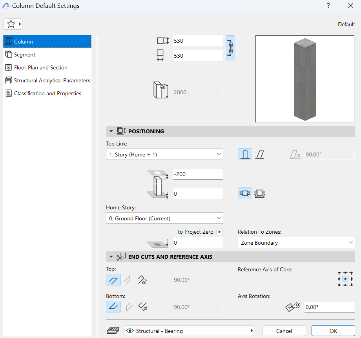The image size is (361, 338).
Task: Select custom angle bottom end cut
Action: [x=143, y=307]
